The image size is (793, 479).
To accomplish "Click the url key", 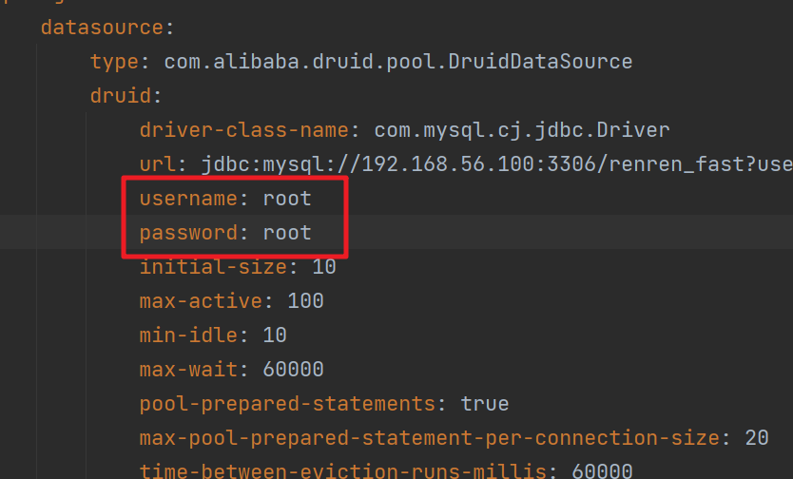I will tap(158, 164).
